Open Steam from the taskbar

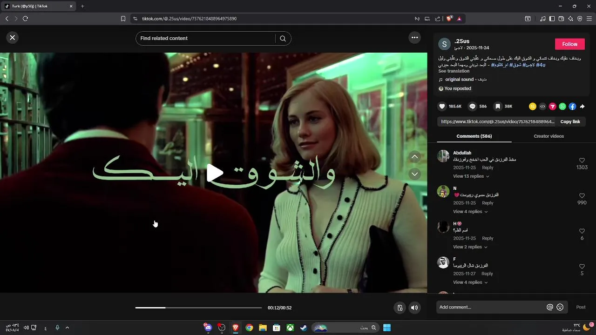[304, 328]
